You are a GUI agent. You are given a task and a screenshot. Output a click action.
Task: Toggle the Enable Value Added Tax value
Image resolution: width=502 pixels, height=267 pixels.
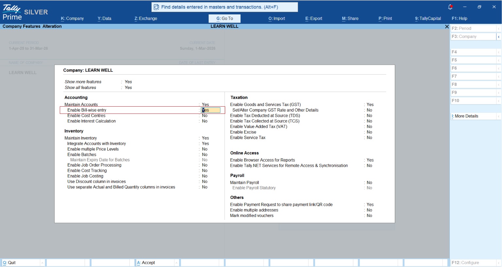369,127
